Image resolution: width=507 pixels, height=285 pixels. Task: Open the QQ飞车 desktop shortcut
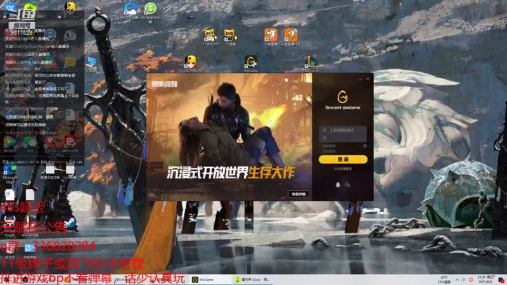[x=191, y=63]
